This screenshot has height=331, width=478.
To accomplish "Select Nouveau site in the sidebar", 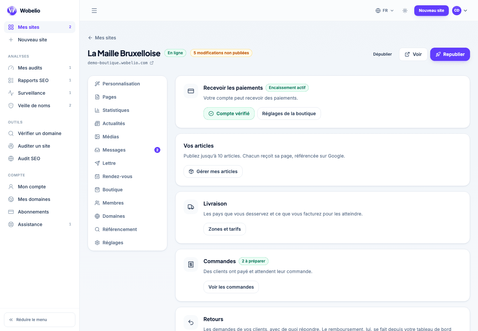I will [x=40, y=40].
